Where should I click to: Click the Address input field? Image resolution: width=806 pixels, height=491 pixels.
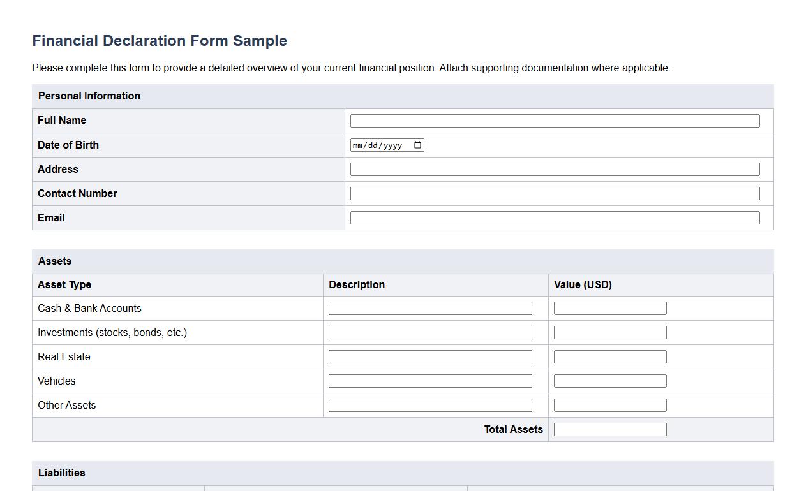click(x=554, y=168)
